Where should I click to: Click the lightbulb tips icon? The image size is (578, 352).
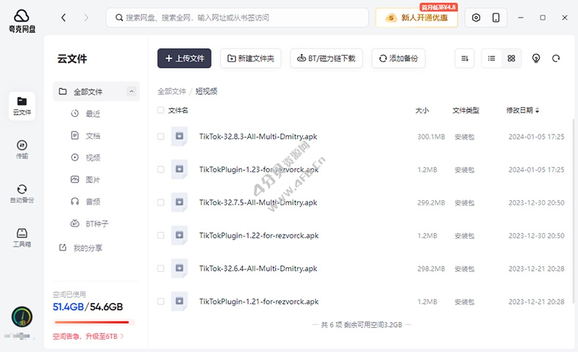pyautogui.click(x=536, y=58)
